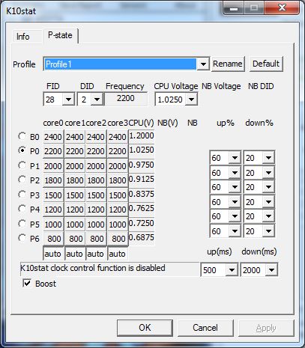
Task: Click the Frequency field showing 2200
Action: click(x=126, y=99)
